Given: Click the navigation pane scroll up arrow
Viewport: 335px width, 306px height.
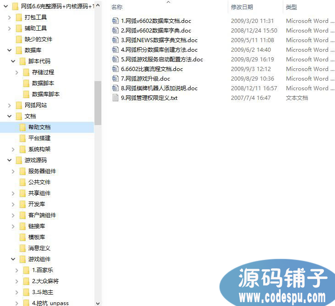Looking at the screenshot, I should (98, 5).
